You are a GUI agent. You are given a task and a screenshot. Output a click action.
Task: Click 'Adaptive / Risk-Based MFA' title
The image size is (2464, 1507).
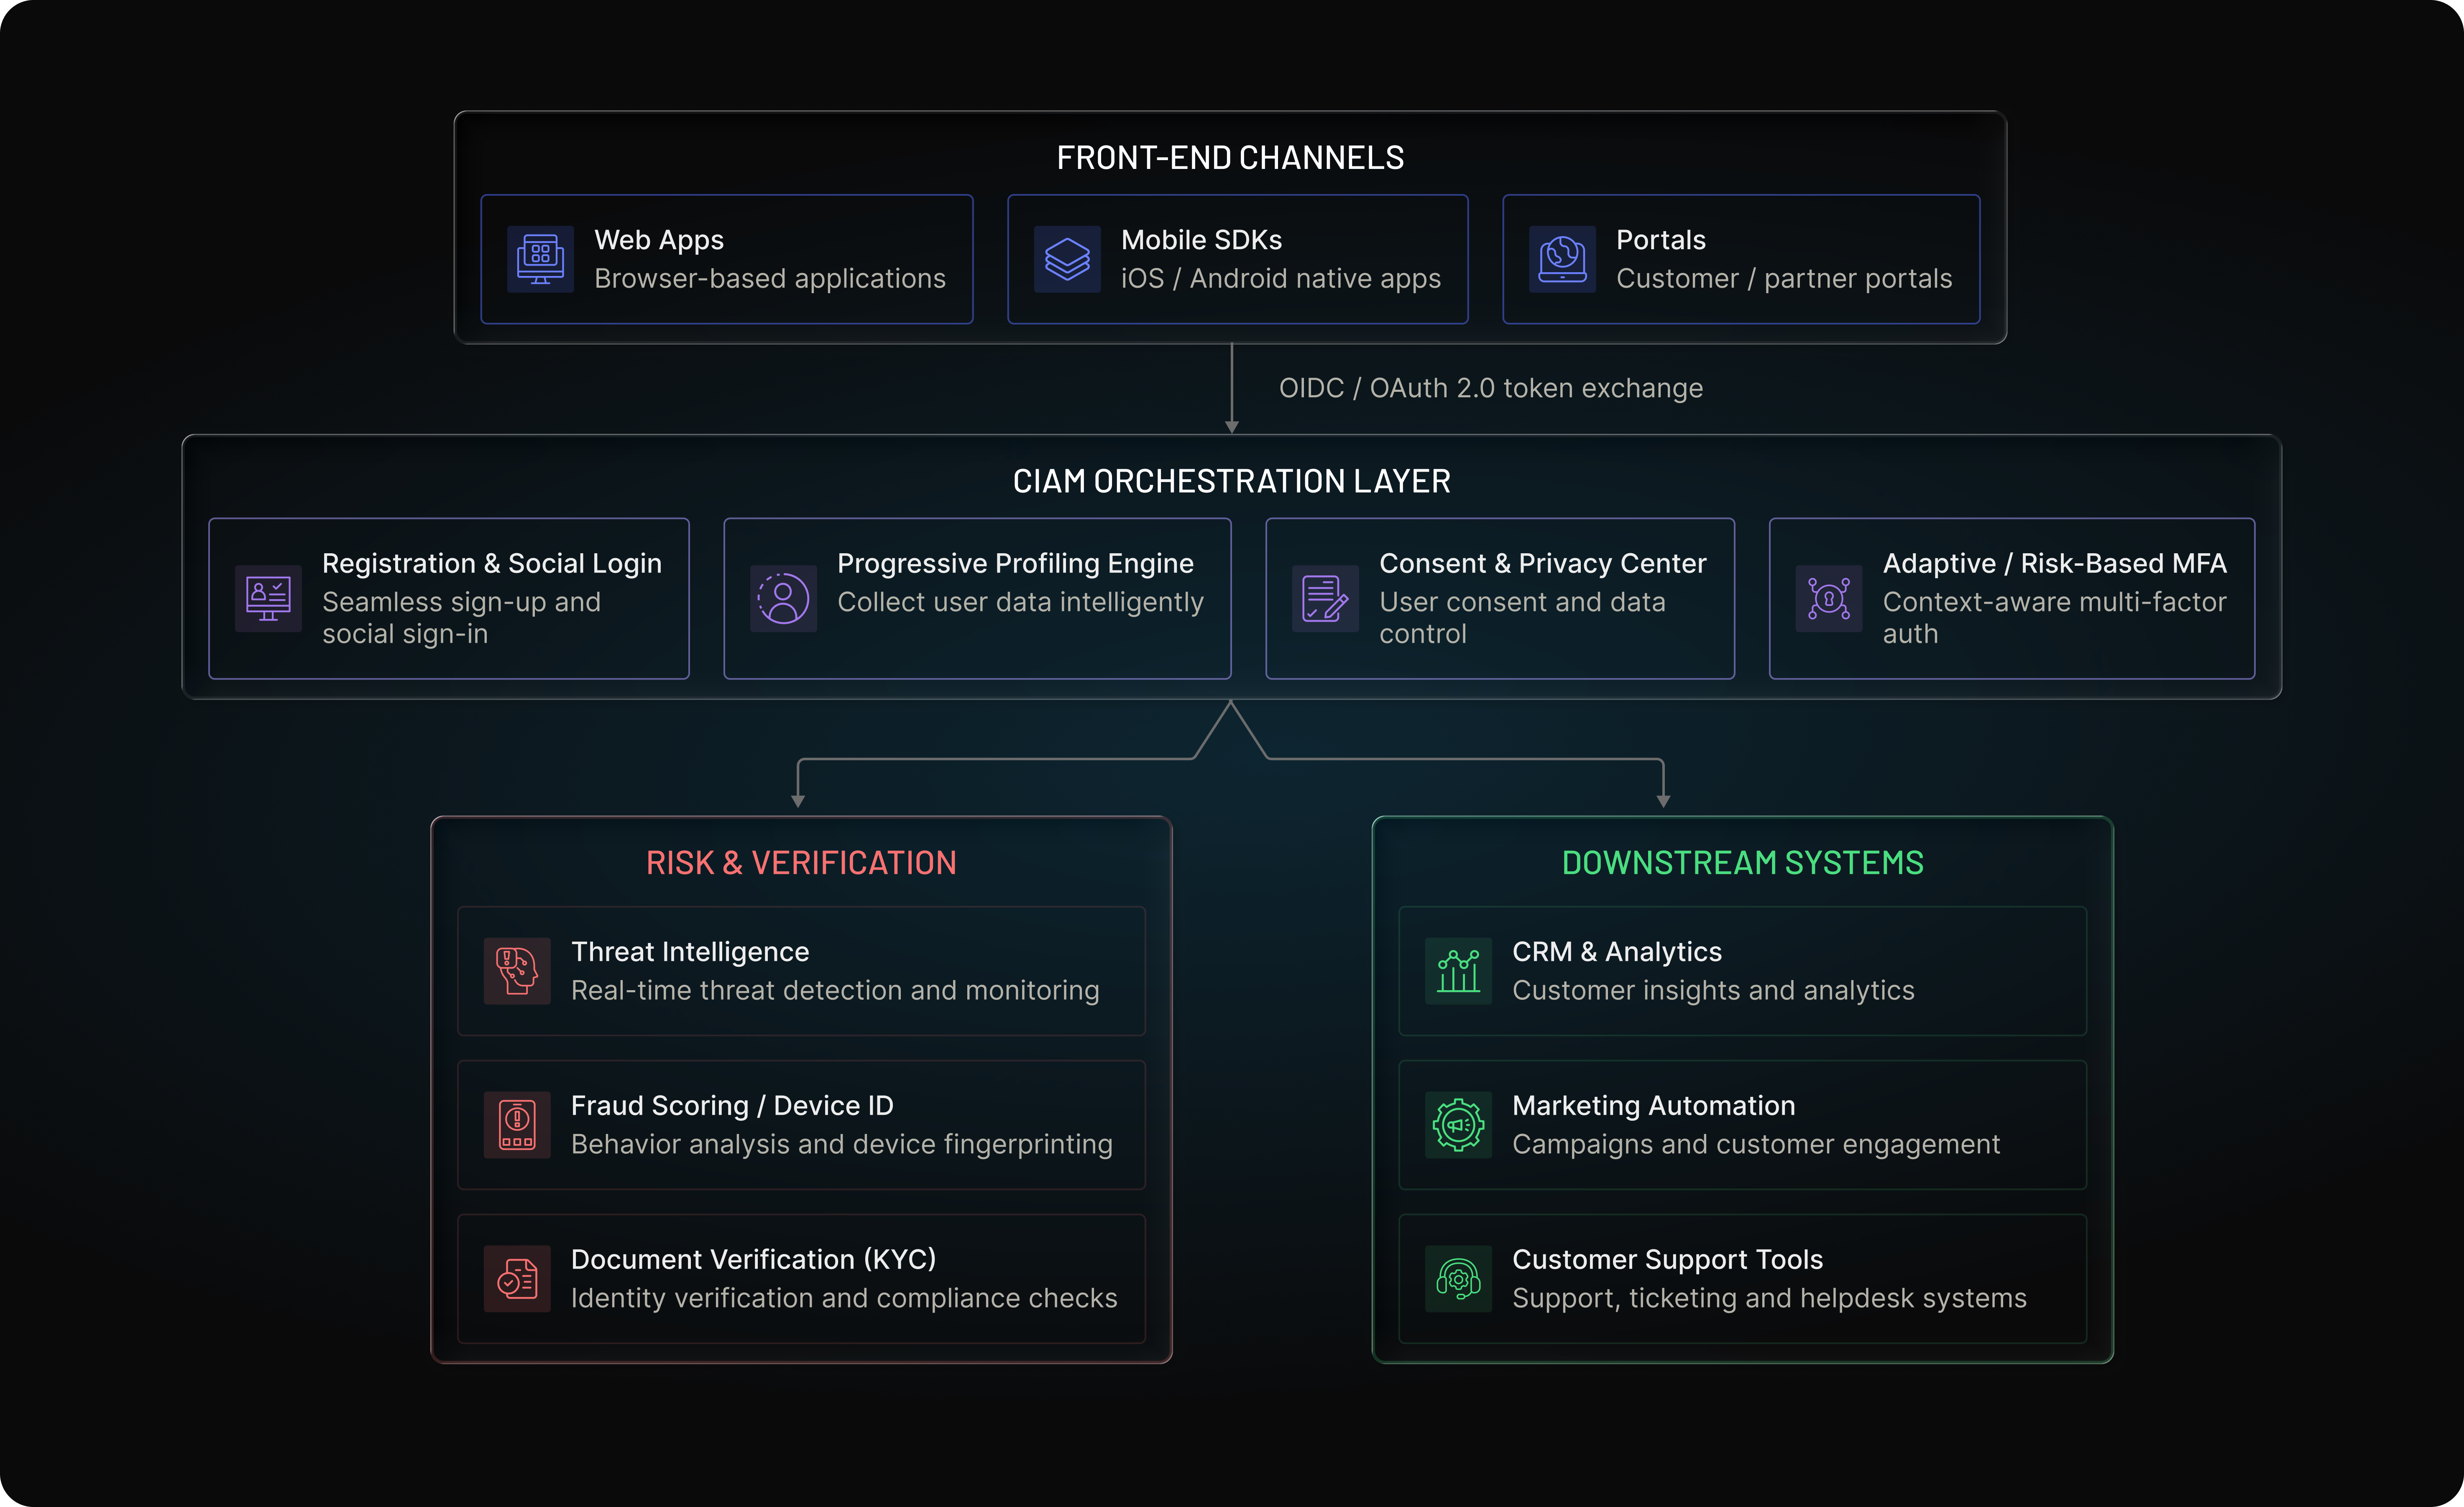pos(2055,564)
